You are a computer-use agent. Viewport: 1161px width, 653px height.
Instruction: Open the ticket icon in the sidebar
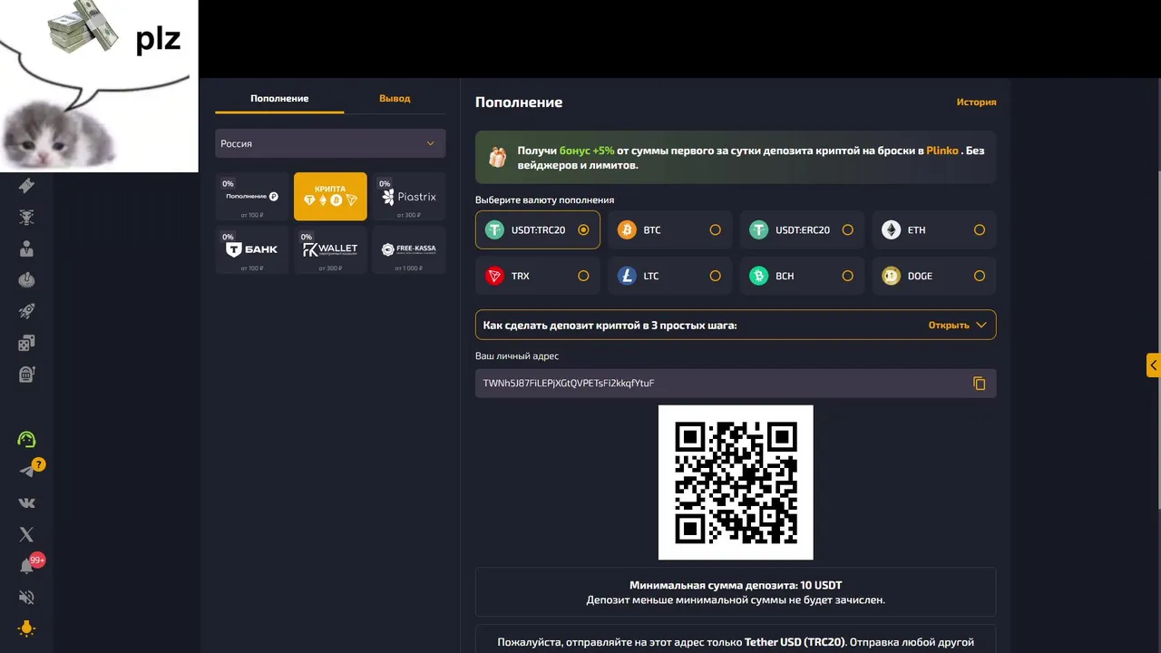(x=26, y=185)
